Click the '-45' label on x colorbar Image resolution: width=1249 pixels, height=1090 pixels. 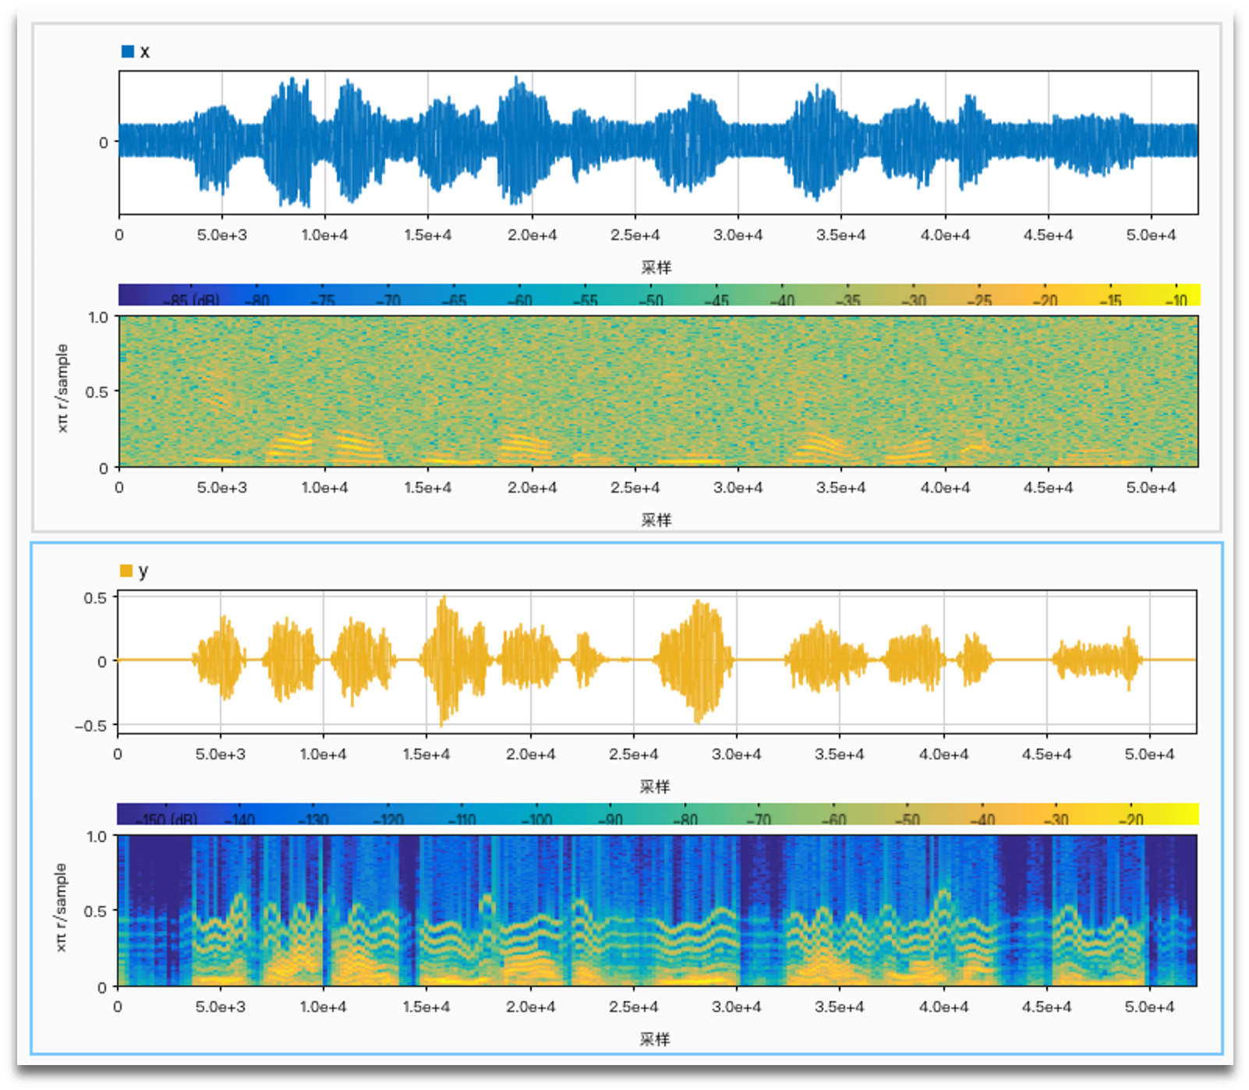click(716, 300)
